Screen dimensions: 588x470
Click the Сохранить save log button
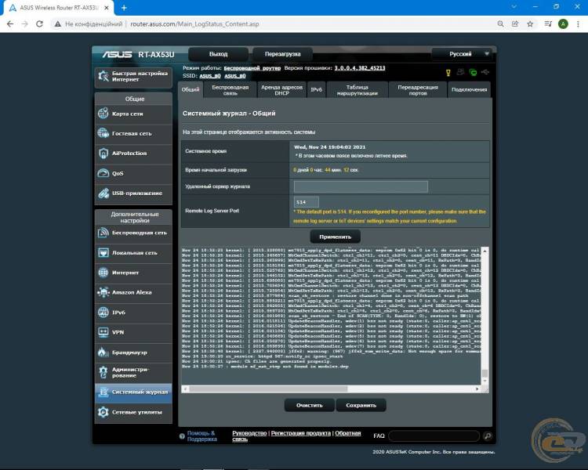coord(361,405)
